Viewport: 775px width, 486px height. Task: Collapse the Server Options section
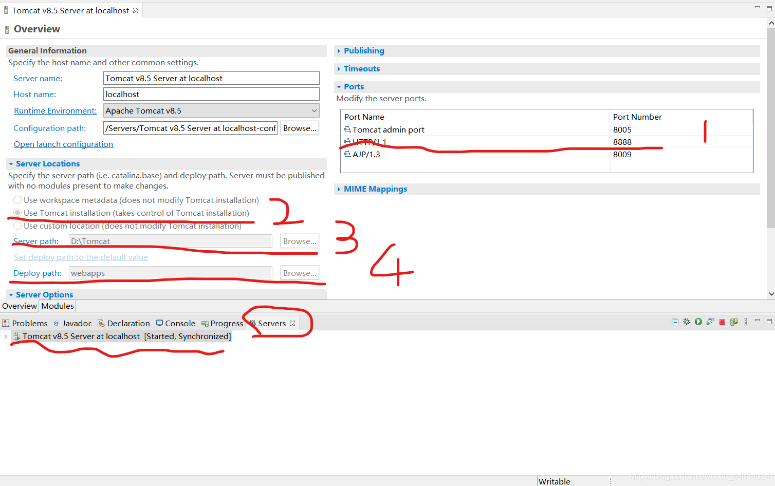[11, 295]
